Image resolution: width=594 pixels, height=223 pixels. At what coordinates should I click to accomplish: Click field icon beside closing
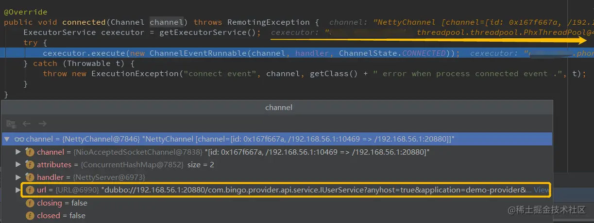[x=30, y=203]
